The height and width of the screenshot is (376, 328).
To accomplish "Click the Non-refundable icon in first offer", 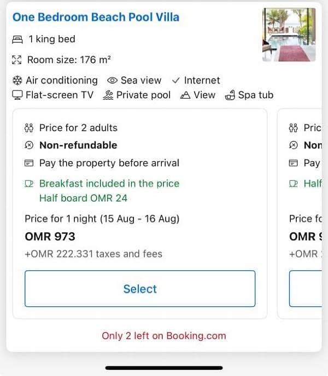I will point(29,145).
